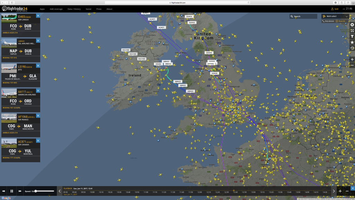Open the playback history clock icon
The height and width of the screenshot is (200, 355).
(352, 48)
